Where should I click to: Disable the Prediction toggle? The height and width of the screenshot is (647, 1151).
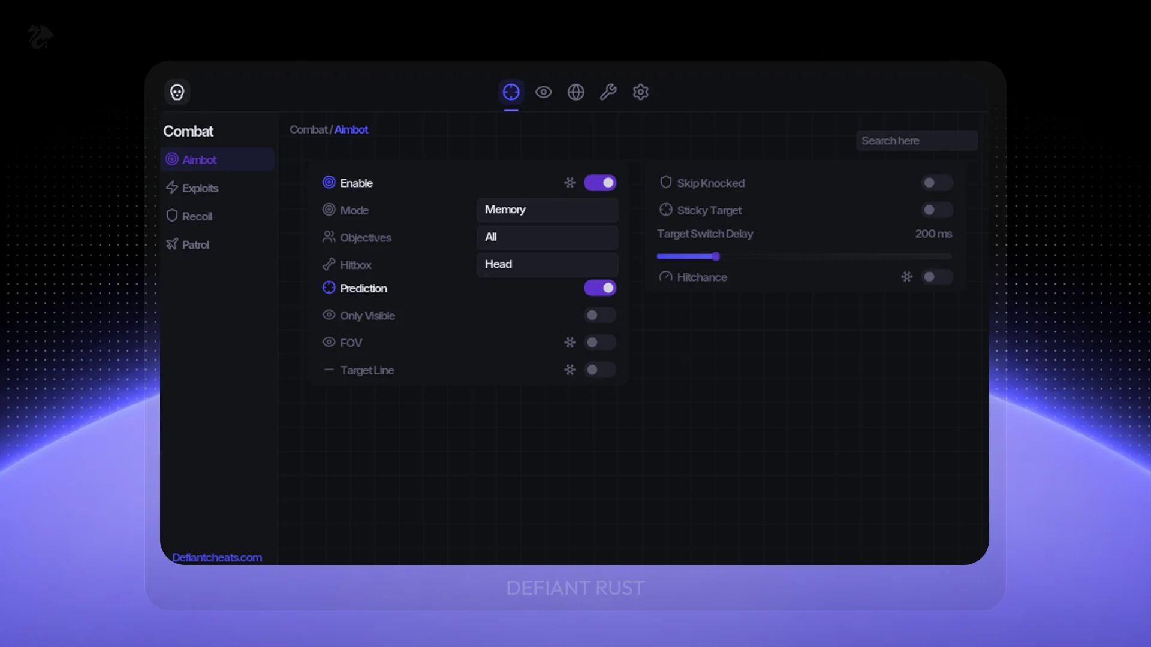coord(600,288)
